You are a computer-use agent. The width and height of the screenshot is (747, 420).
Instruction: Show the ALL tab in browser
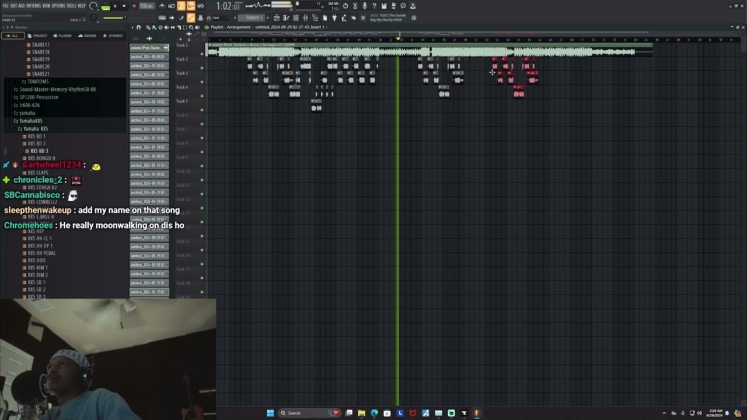pyautogui.click(x=13, y=36)
